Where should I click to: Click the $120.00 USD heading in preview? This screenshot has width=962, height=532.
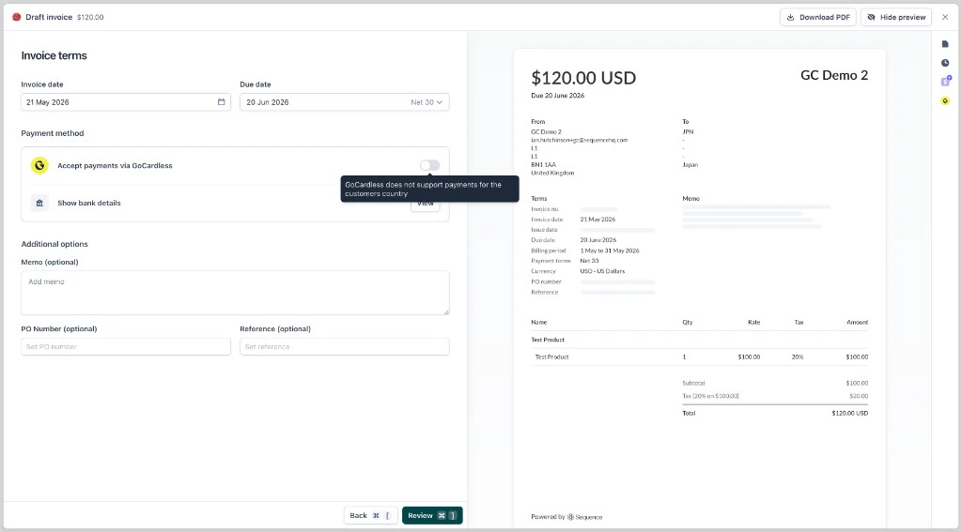point(583,78)
